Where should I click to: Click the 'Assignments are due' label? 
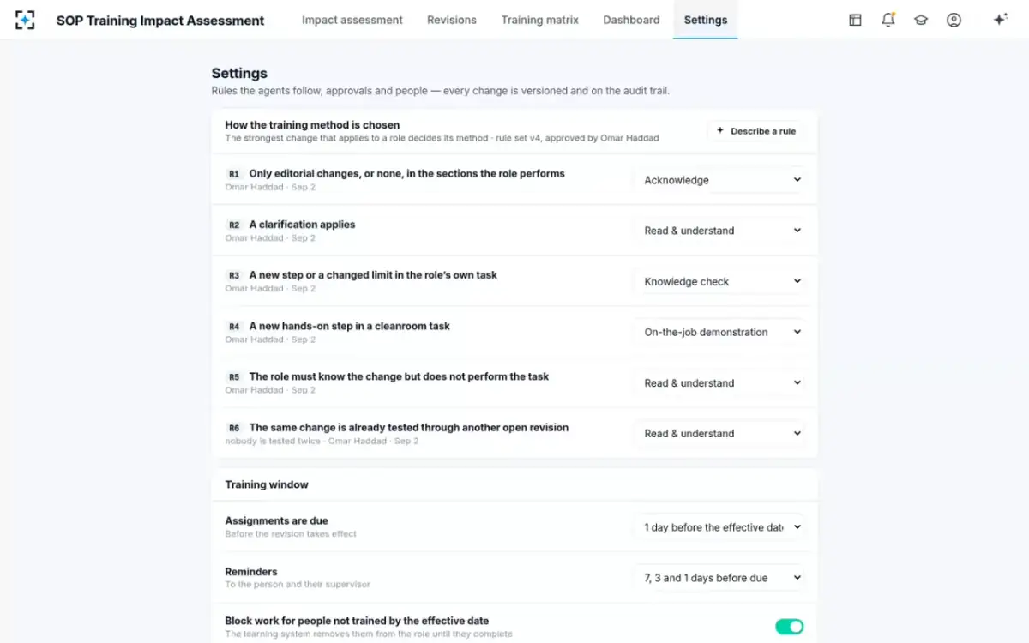[x=276, y=520]
